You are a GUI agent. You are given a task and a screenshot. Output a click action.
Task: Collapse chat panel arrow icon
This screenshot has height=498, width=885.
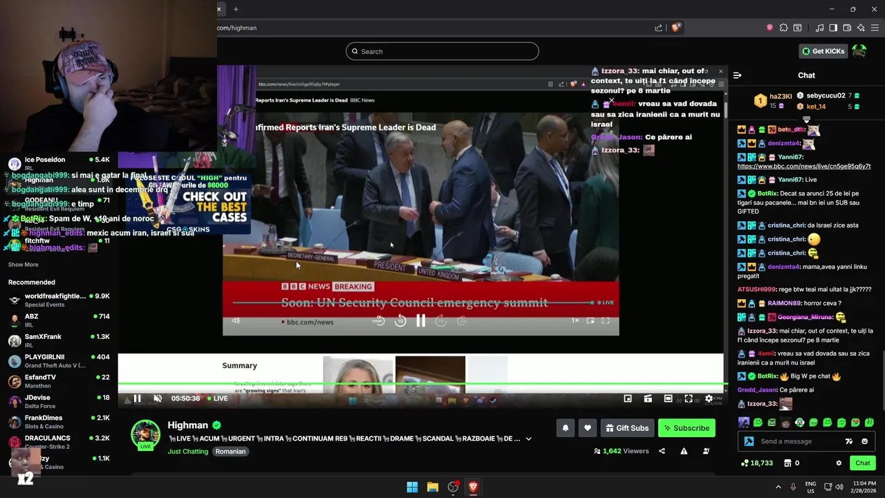tap(737, 75)
